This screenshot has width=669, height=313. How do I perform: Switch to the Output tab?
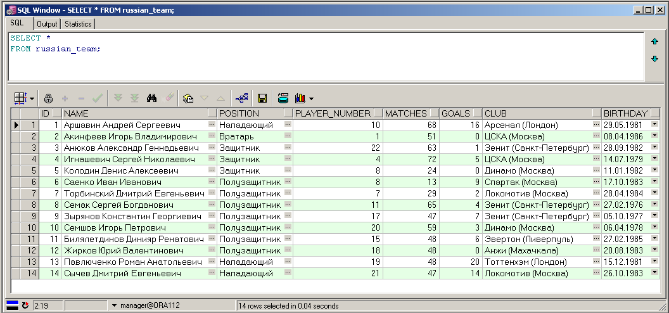pos(47,23)
